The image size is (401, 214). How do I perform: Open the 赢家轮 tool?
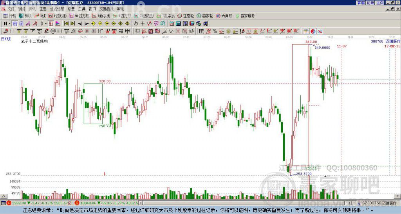[x=205, y=16]
